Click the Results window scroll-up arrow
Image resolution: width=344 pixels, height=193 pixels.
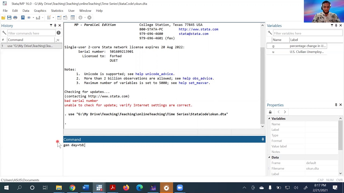pos(263,25)
